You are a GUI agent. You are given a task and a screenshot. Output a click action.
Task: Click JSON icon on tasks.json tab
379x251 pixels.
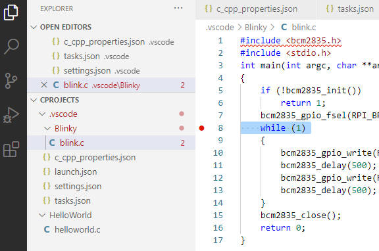click(330, 9)
